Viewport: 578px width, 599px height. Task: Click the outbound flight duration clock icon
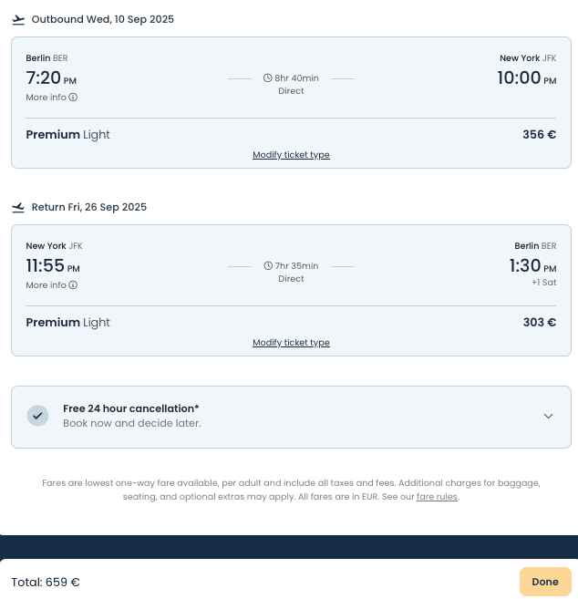pos(268,78)
